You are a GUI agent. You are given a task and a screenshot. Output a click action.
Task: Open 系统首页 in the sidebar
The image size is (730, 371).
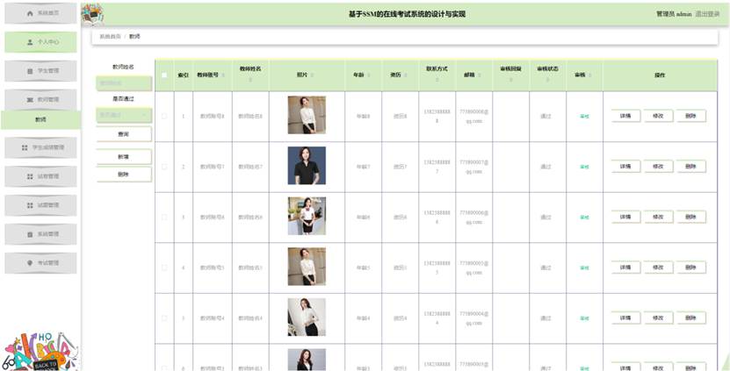pos(40,13)
